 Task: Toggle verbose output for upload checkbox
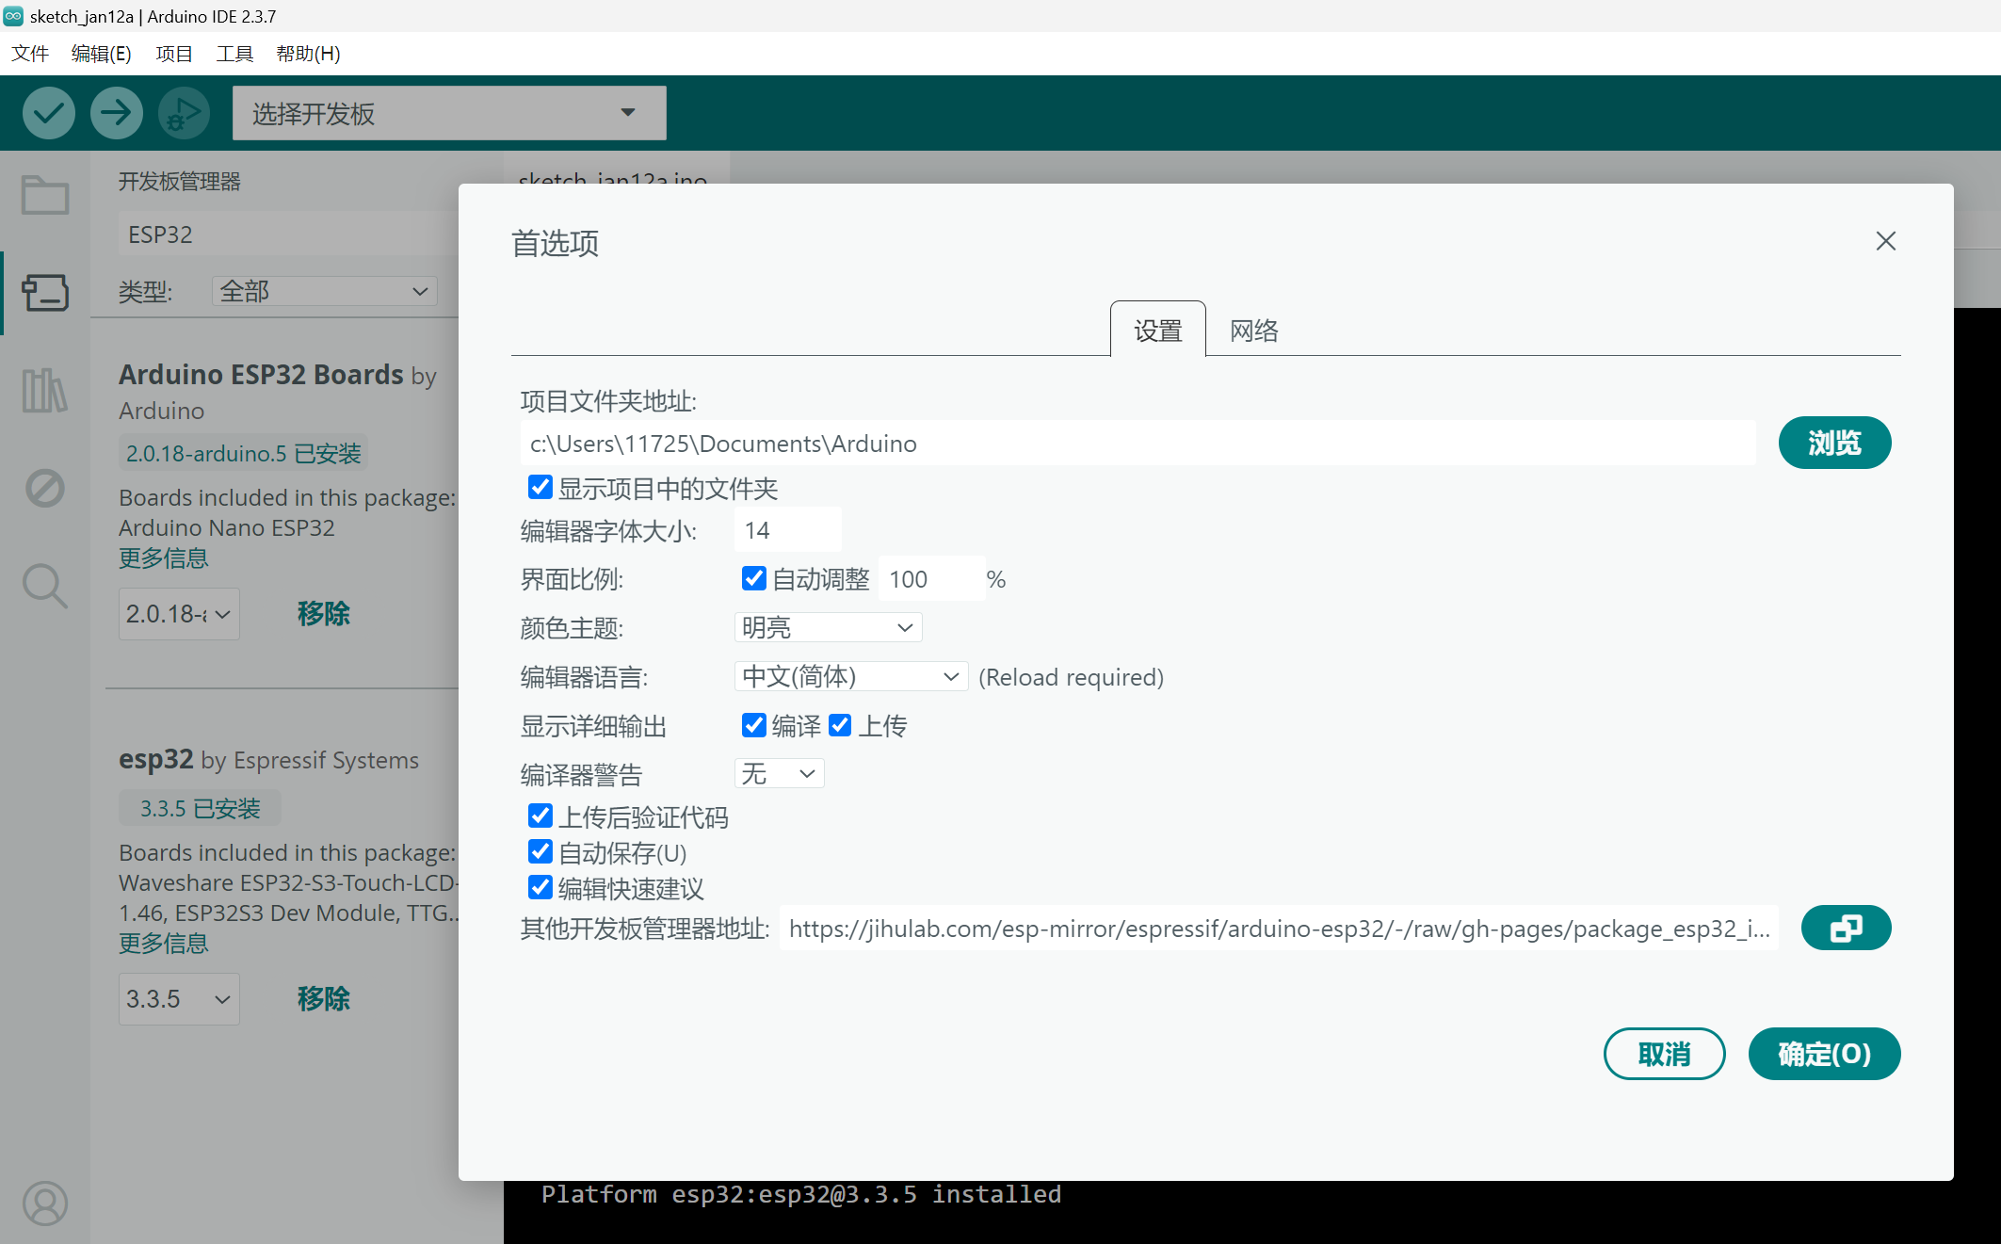coord(840,725)
